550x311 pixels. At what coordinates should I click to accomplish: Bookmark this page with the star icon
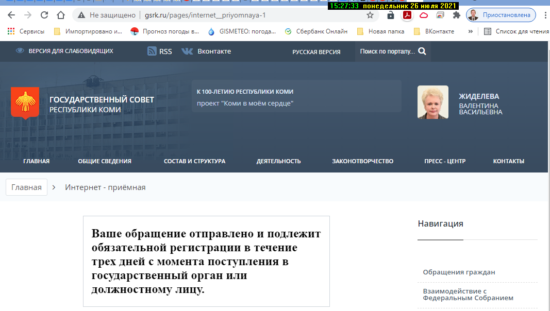pyautogui.click(x=370, y=15)
